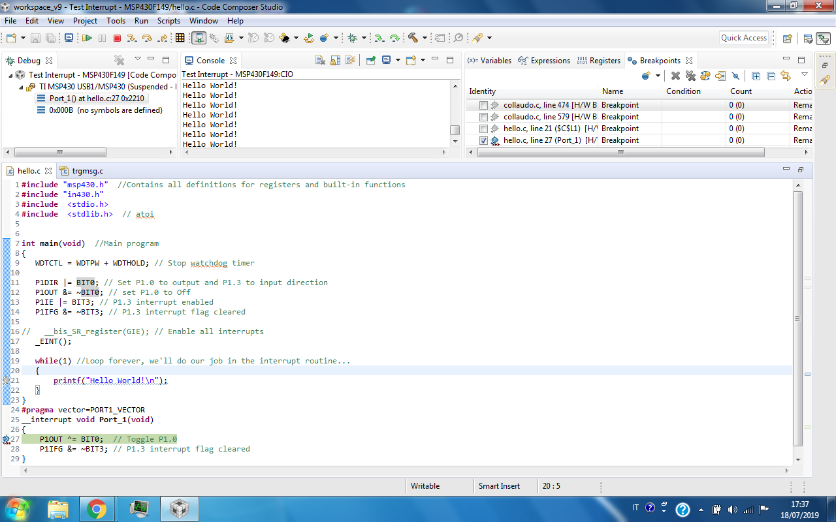This screenshot has width=836, height=522.
Task: Click the Count column header in Breakpoints
Action: point(758,91)
